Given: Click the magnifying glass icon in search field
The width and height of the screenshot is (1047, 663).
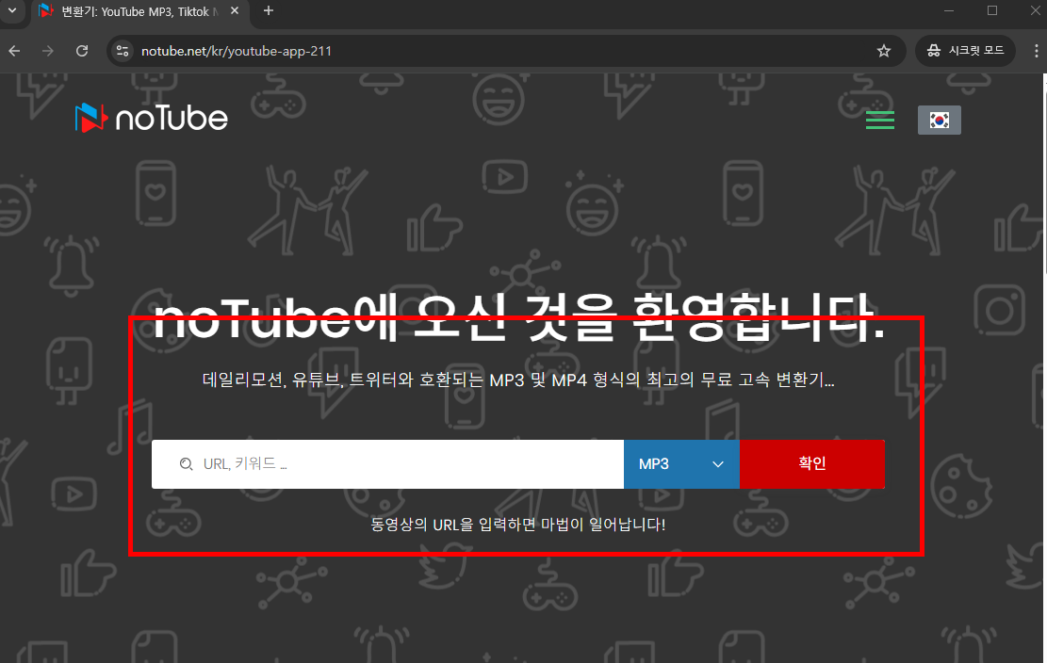Looking at the screenshot, I should (186, 464).
